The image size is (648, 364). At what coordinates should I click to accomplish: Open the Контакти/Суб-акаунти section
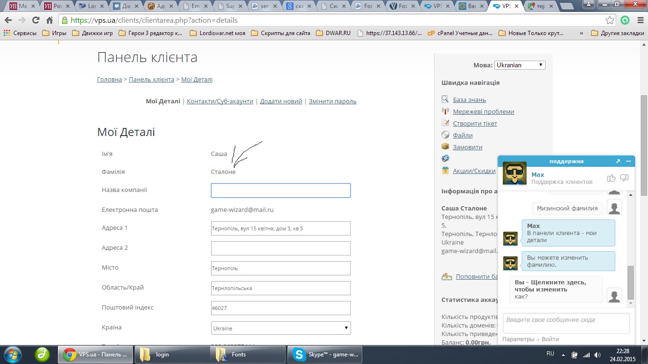pyautogui.click(x=220, y=101)
